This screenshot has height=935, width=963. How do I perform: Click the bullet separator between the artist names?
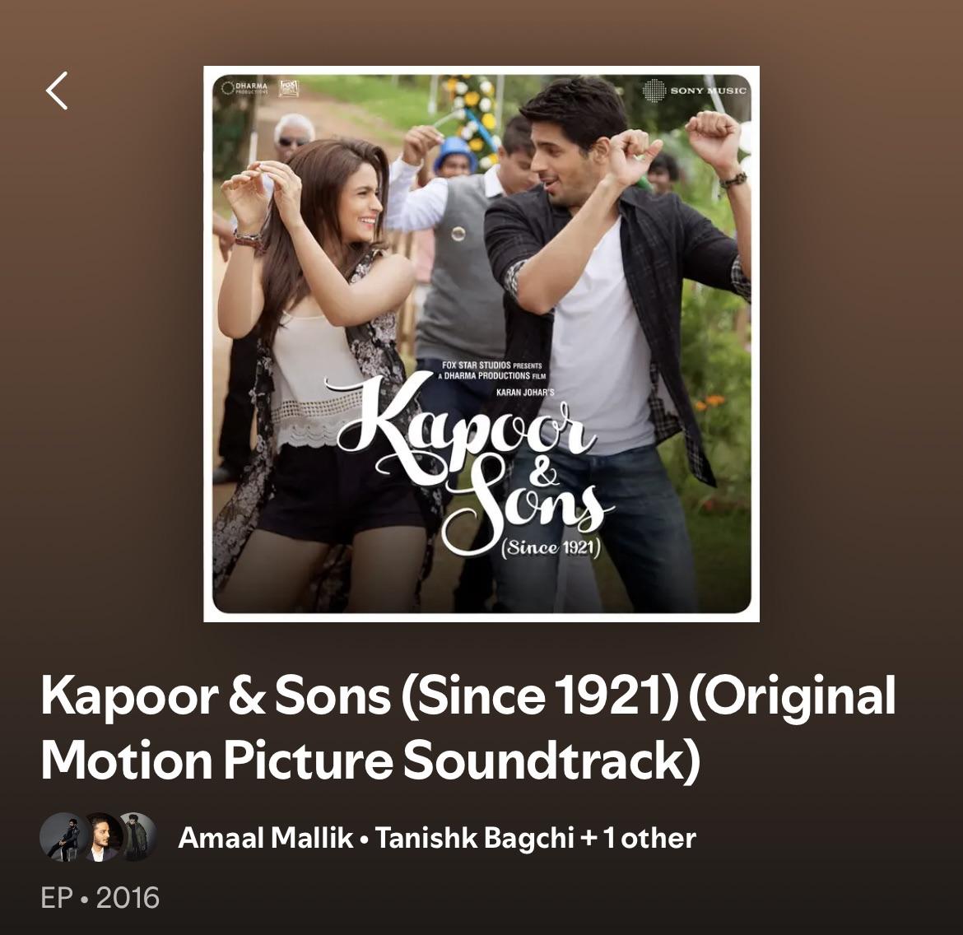364,840
